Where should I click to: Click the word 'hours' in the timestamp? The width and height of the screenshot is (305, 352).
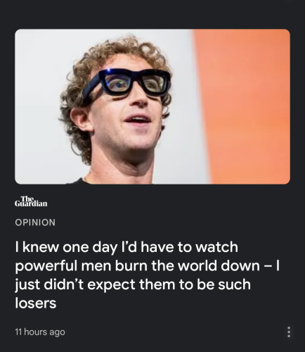(35, 332)
